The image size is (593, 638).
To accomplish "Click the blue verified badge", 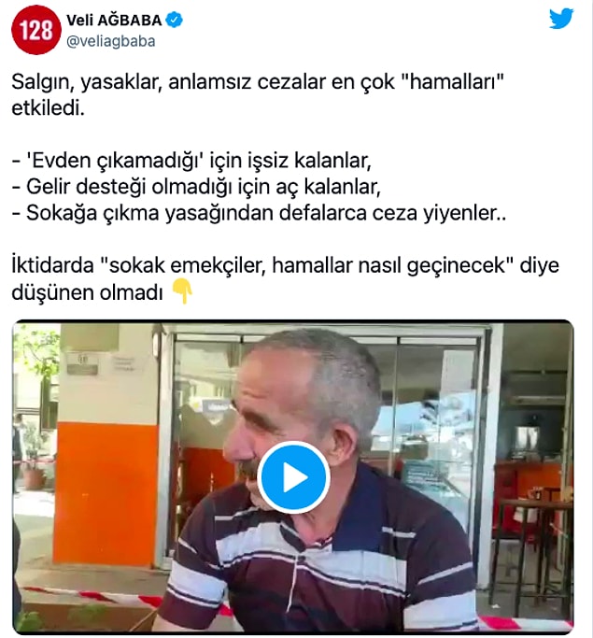I will pyautogui.click(x=175, y=20).
